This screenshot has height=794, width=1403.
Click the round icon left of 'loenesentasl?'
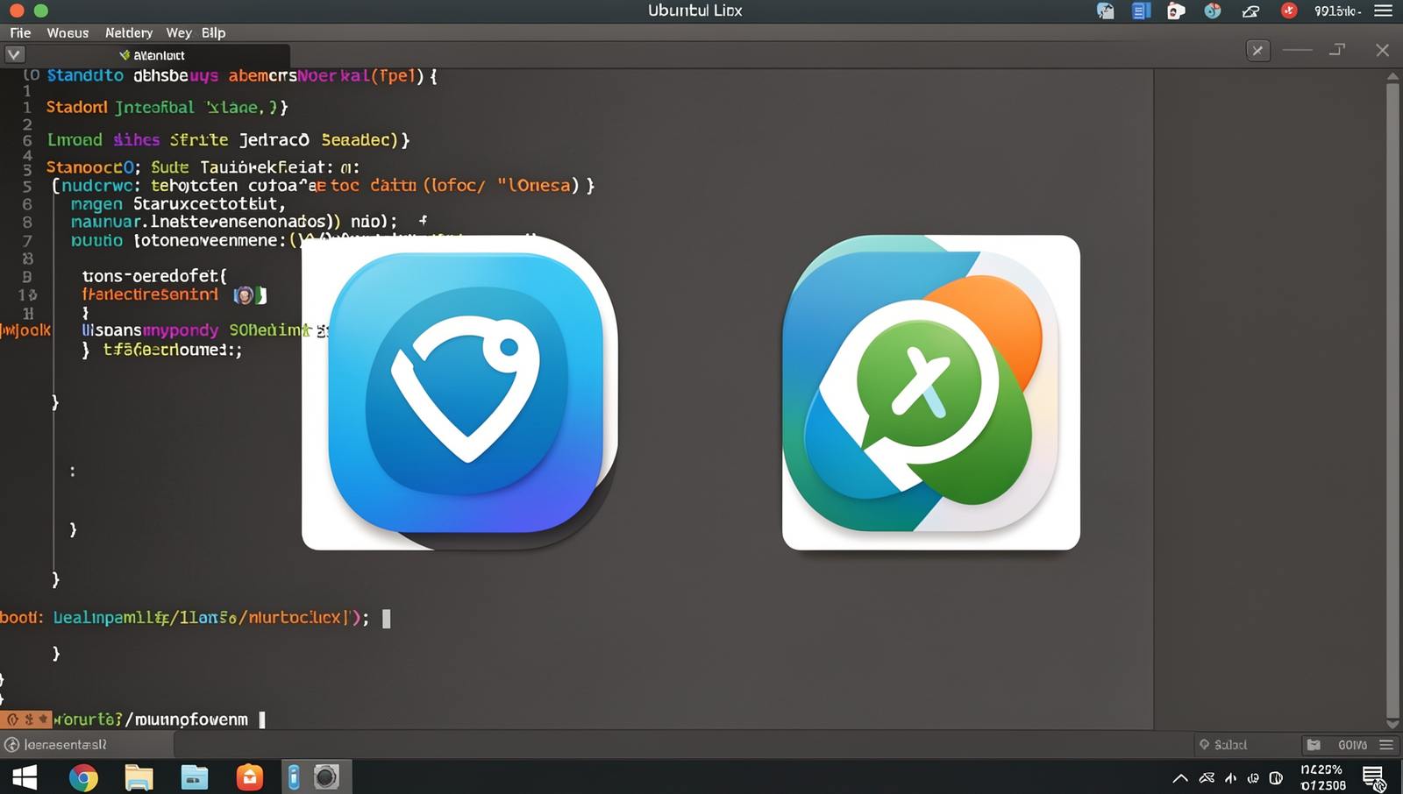11,745
